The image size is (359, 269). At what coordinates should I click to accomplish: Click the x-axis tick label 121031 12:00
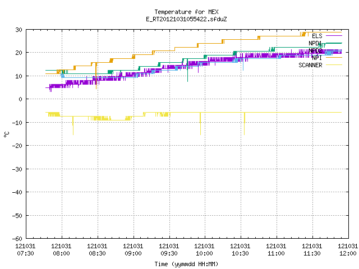pos(348,250)
